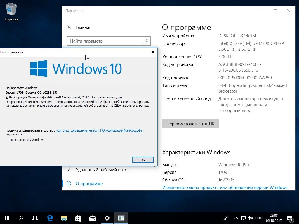Select device name DESKTOP-BK44GIM text
299x224 pixels.
237,36
